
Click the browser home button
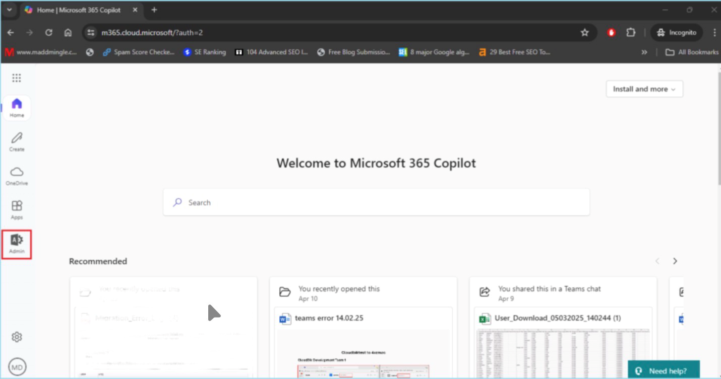pos(68,32)
